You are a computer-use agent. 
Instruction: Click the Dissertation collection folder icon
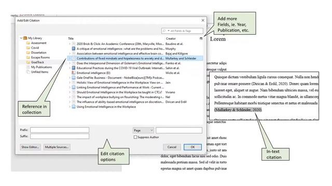tap(28, 53)
